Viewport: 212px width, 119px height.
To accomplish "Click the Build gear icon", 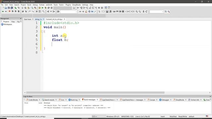I will [39, 8].
